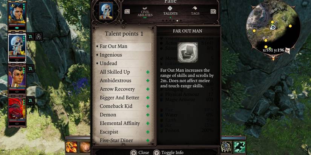The image size is (311, 155).
Task: Select the Elemental Affinity talent row
Action: pos(123,123)
